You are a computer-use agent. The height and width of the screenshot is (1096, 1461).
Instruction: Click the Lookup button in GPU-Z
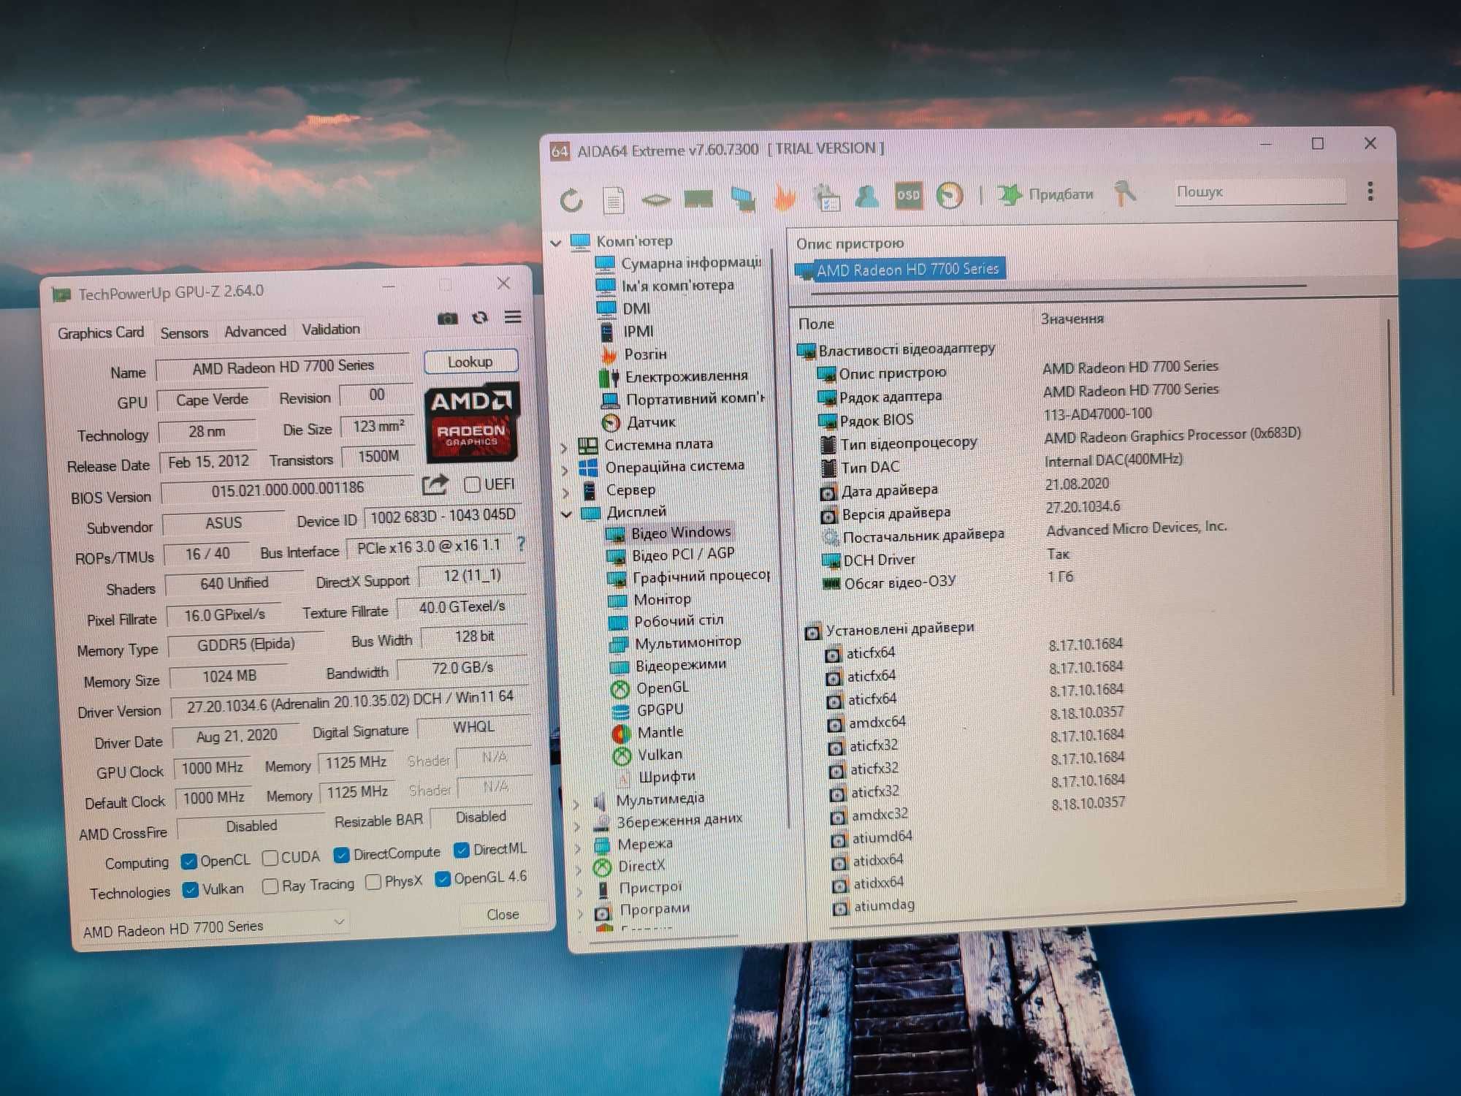(470, 362)
